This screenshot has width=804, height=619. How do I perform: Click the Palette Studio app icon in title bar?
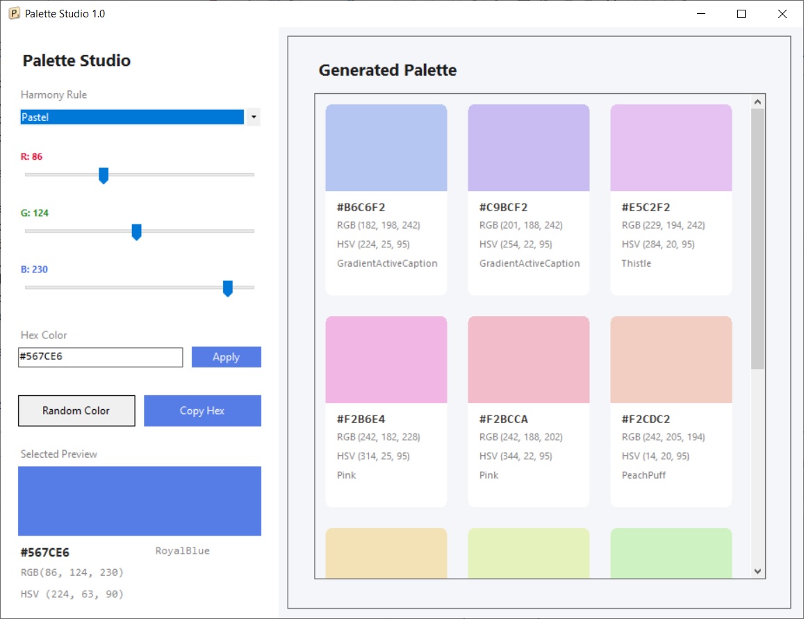(x=15, y=13)
